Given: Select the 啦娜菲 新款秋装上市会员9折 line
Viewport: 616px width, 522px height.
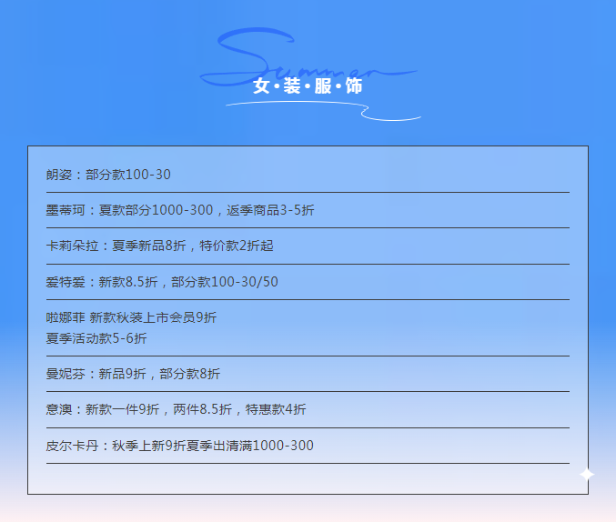Looking at the screenshot, I should coord(131,317).
